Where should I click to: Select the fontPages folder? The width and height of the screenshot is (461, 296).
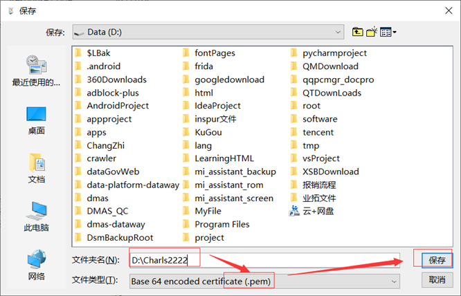209,53
